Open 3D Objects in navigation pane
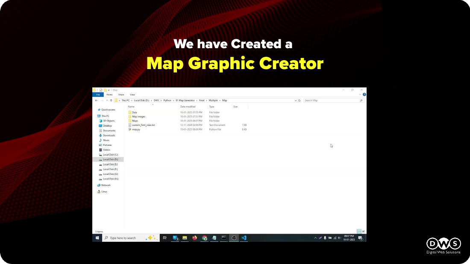This screenshot has width=470, height=264. coord(107,121)
